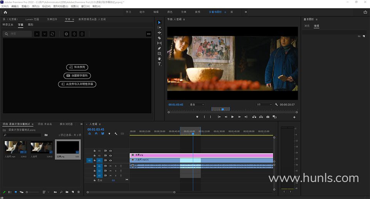
Task: Click new bin folder icon in project panel
Action: click(67, 192)
